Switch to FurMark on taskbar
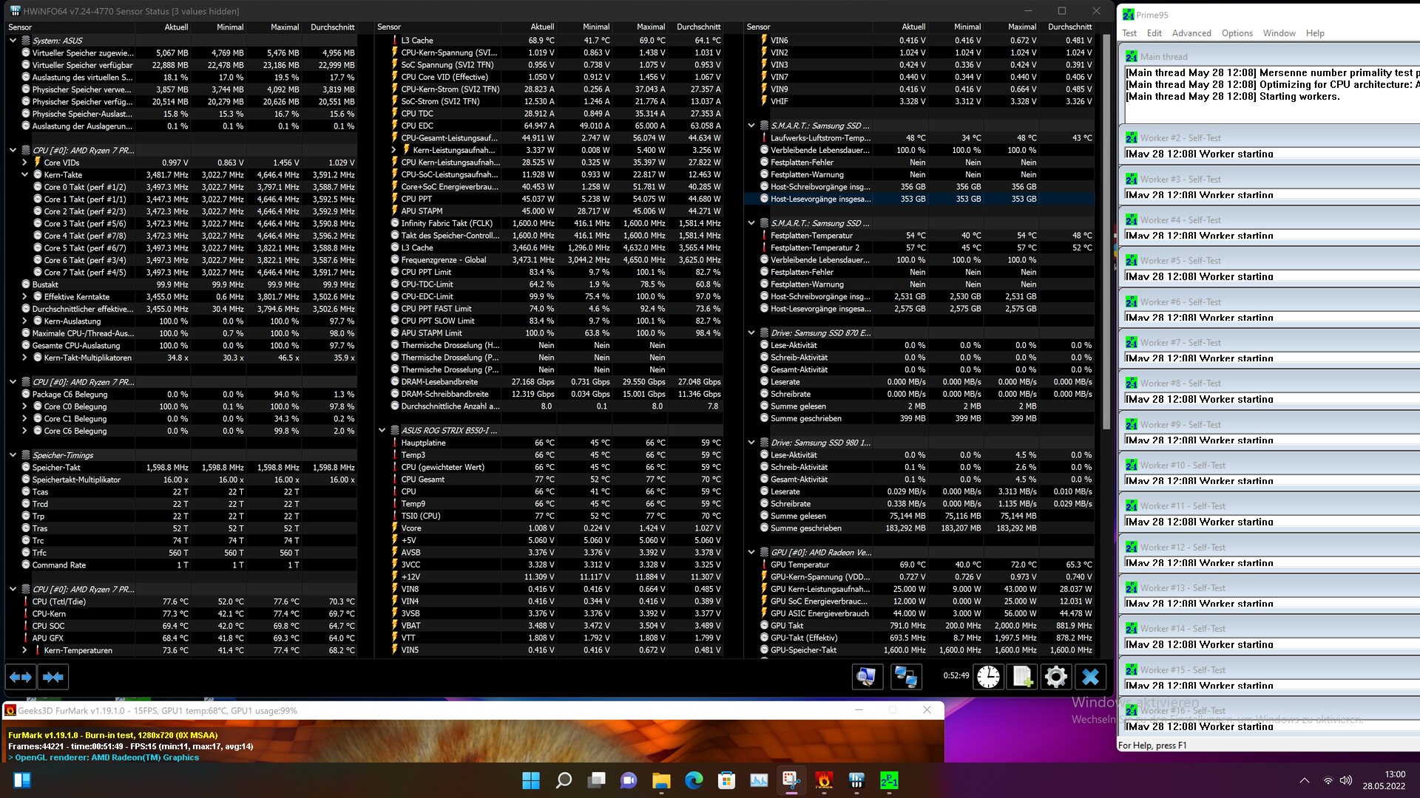This screenshot has height=798, width=1420. [824, 780]
